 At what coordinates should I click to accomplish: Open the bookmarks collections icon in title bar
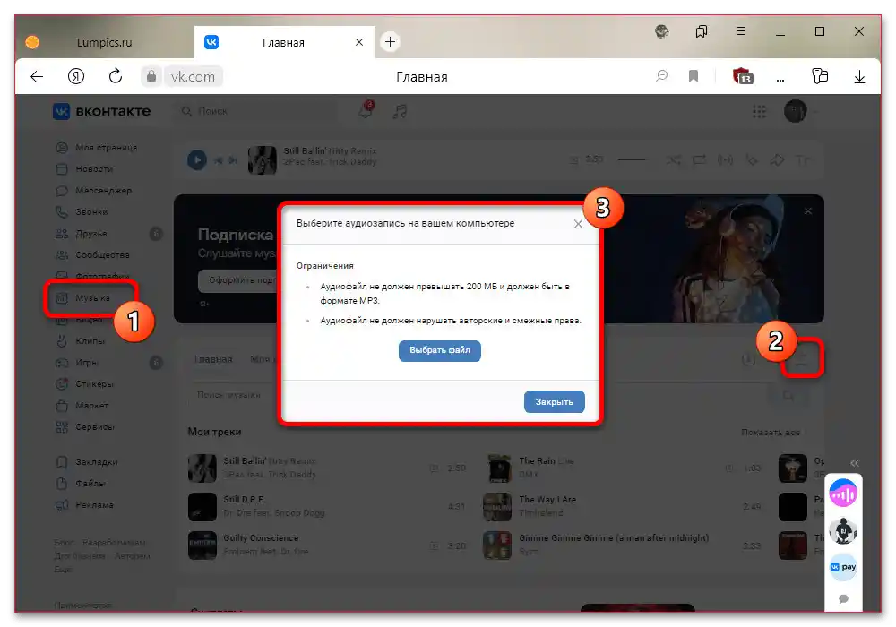(x=702, y=31)
